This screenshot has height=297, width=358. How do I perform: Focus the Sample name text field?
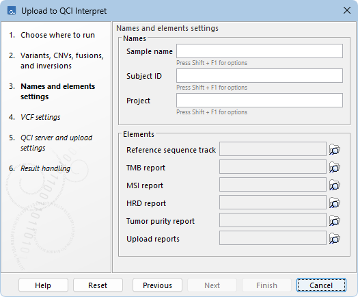pyautogui.click(x=260, y=51)
